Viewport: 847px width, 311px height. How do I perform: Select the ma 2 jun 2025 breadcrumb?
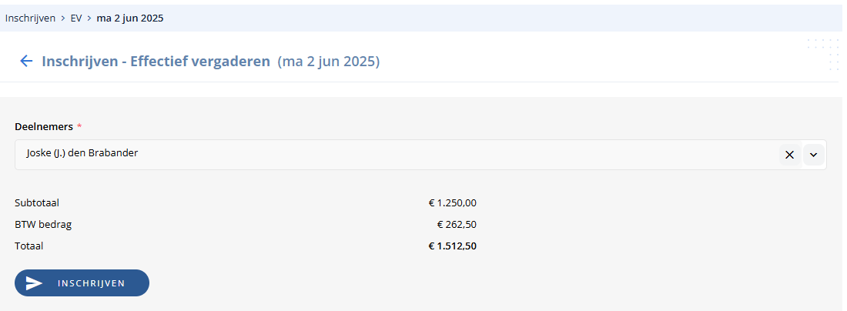130,18
